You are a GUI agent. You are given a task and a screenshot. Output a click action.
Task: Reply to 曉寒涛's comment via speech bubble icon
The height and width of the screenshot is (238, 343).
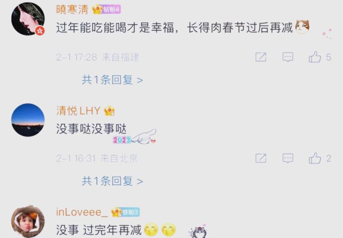pyautogui.click(x=288, y=57)
